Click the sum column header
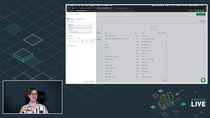The image size is (210, 118). (162, 33)
